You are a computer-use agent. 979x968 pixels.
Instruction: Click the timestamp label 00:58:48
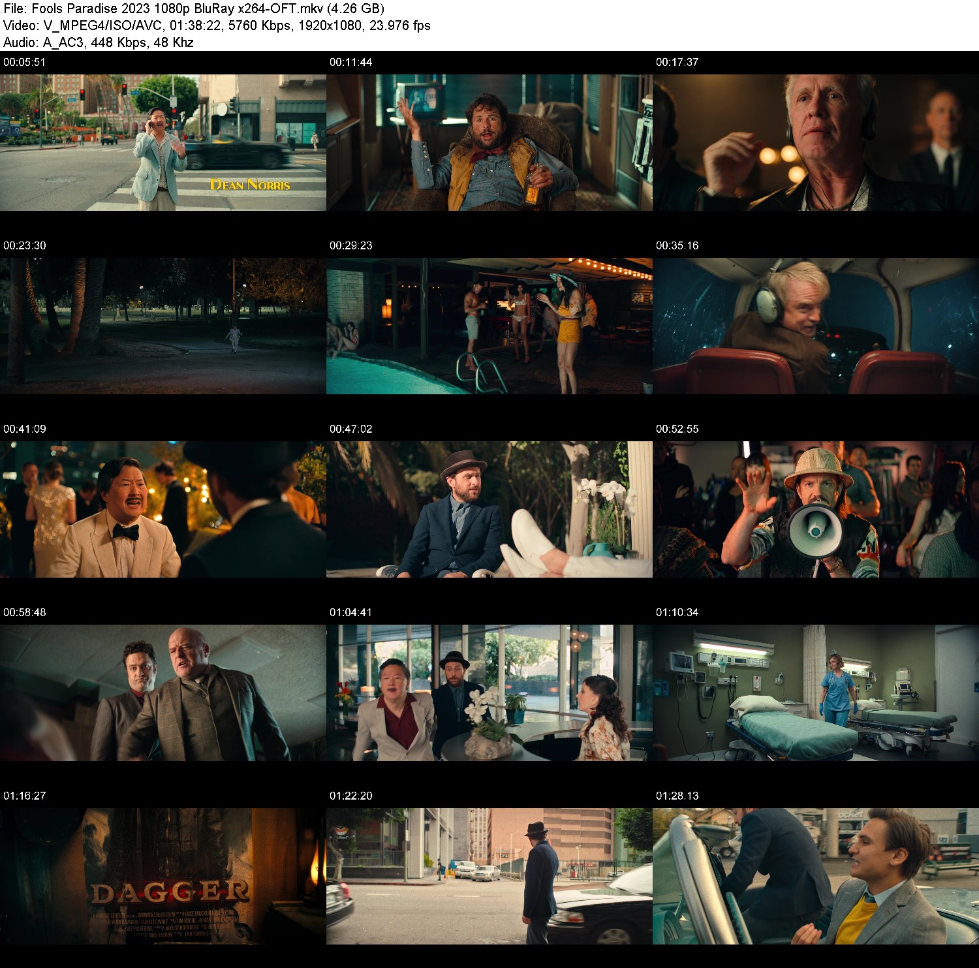tap(24, 612)
